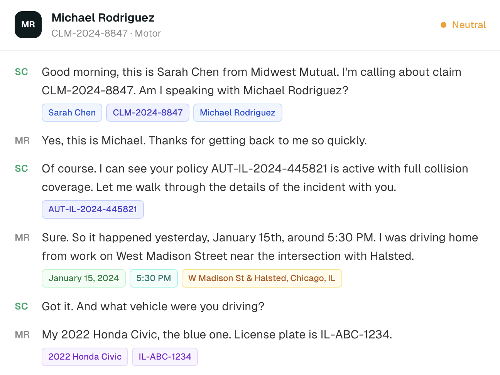Image resolution: width=500 pixels, height=375 pixels.
Task: Click the Sarah Chen entity tag
Action: coord(72,113)
